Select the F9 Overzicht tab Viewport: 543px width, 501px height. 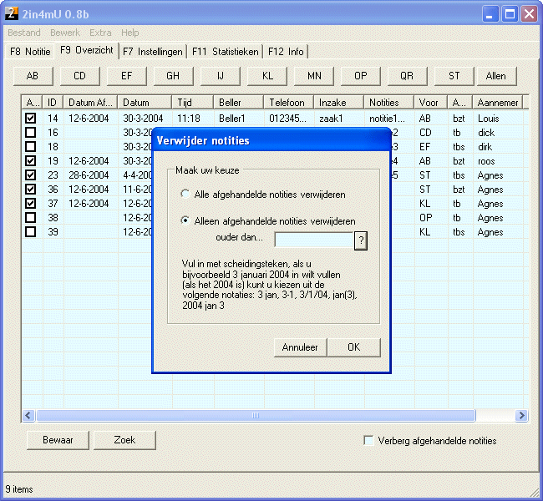click(87, 50)
